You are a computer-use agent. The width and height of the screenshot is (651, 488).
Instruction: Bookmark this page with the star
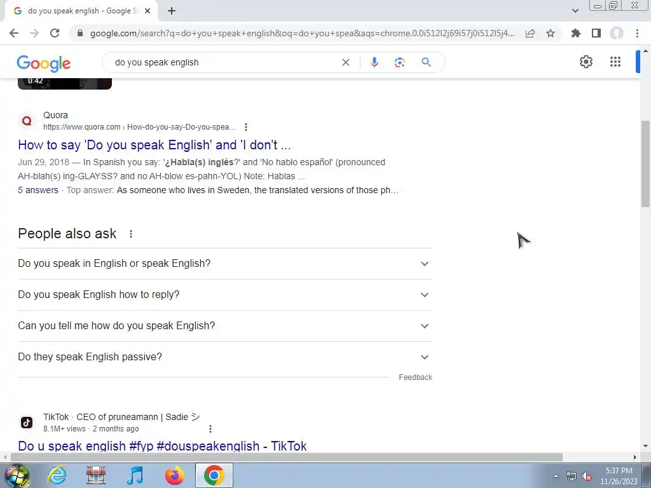coord(551,33)
